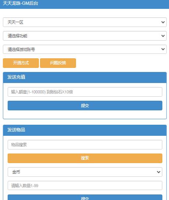Click the 天天龙珠-GM后台 header title
The image size is (169, 200).
click(x=20, y=3)
